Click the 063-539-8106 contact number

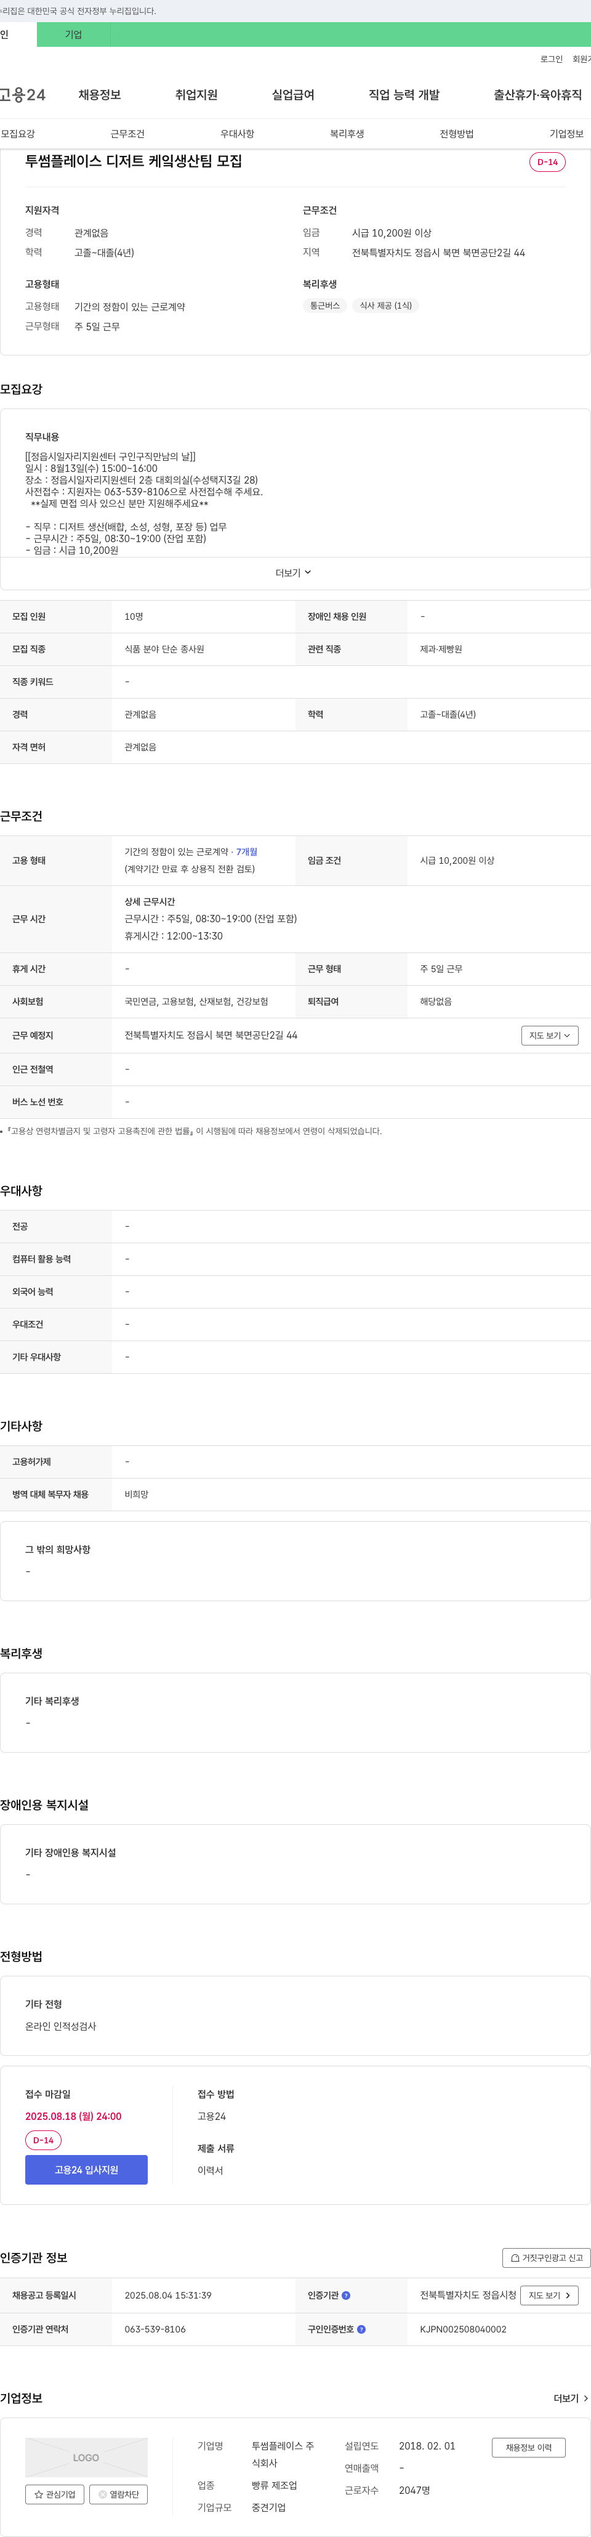point(155,2329)
